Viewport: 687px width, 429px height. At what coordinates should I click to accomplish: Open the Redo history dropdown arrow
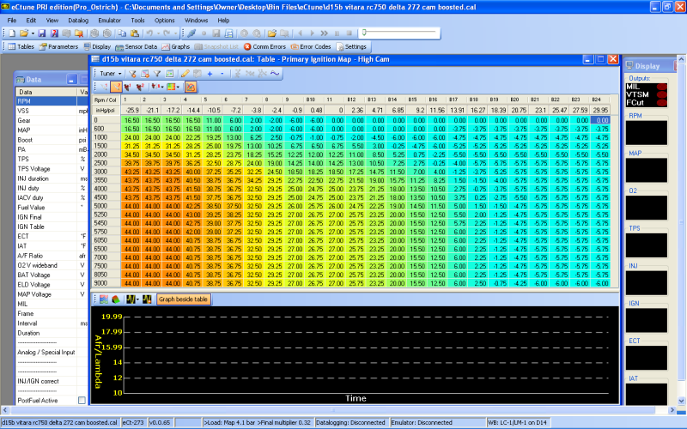point(175,33)
